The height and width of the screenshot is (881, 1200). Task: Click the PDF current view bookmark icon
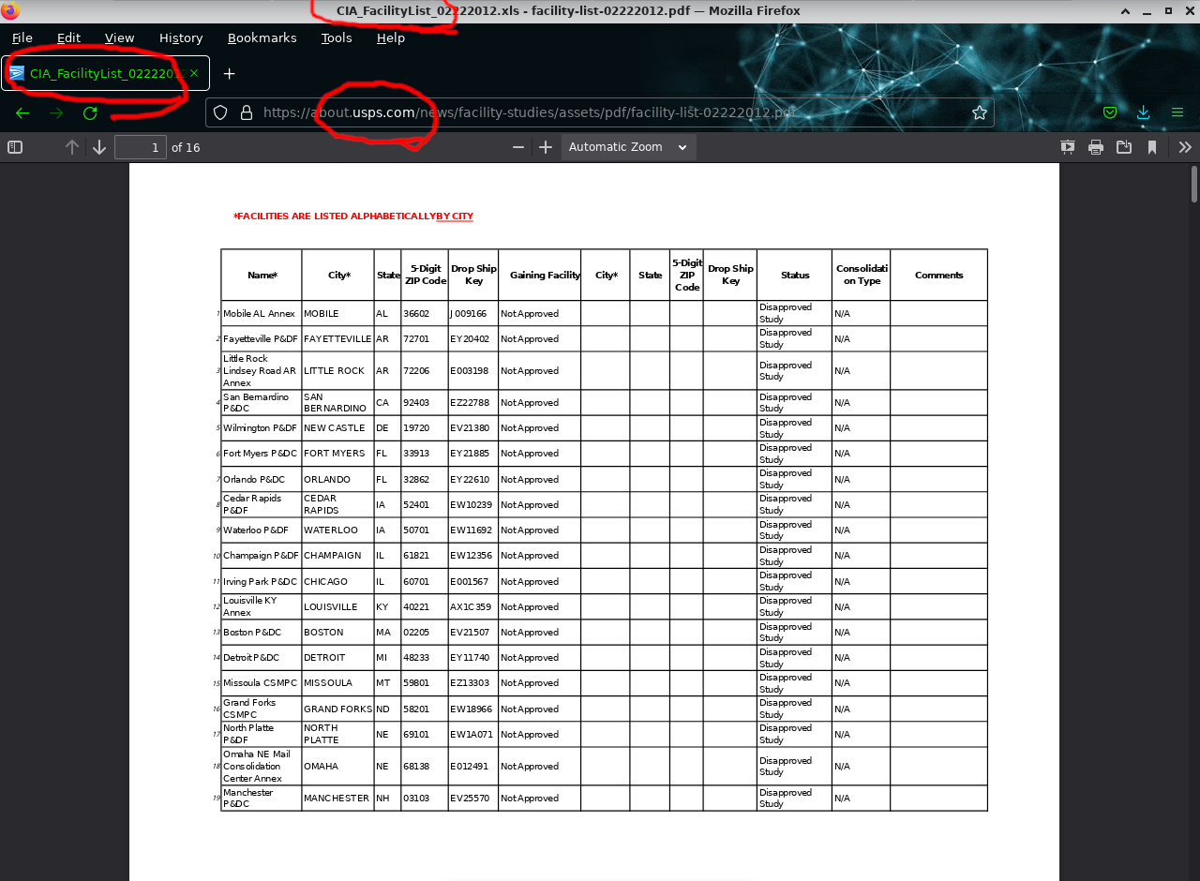pyautogui.click(x=1152, y=147)
